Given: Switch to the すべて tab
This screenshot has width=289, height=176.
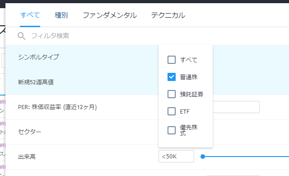Looking at the screenshot, I should coord(30,15).
